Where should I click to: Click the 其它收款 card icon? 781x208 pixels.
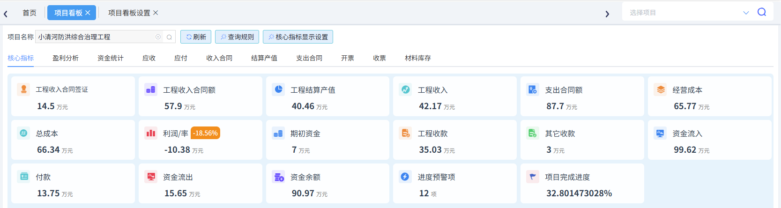[533, 133]
